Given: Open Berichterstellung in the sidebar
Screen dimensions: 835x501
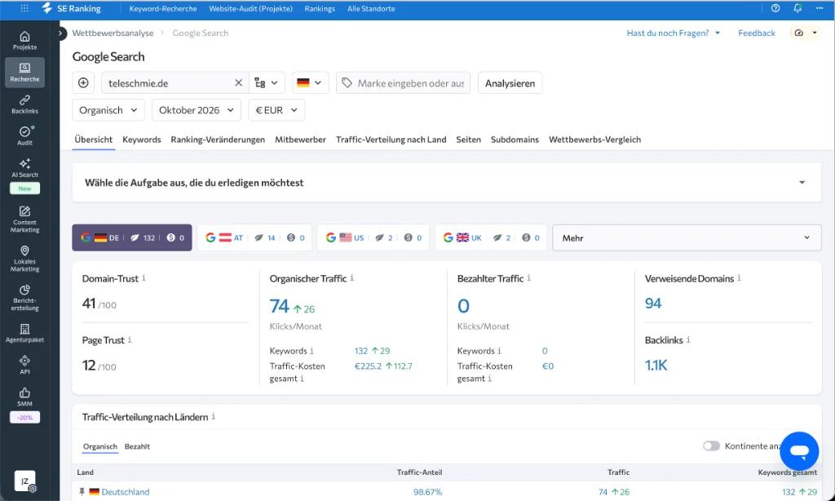Looking at the screenshot, I should (24, 297).
